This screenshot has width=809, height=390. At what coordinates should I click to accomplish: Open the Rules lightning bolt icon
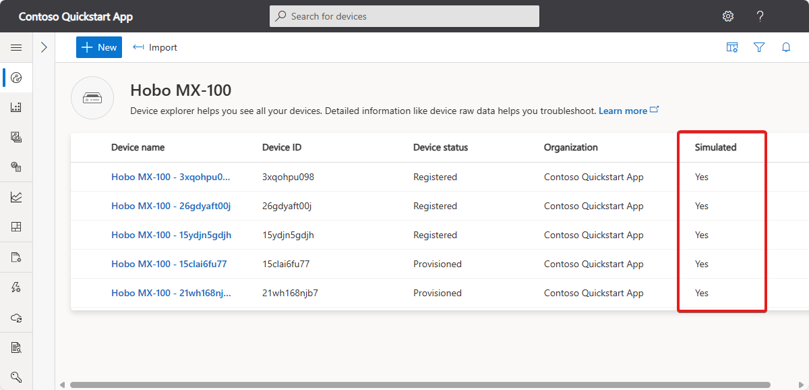pyautogui.click(x=16, y=287)
